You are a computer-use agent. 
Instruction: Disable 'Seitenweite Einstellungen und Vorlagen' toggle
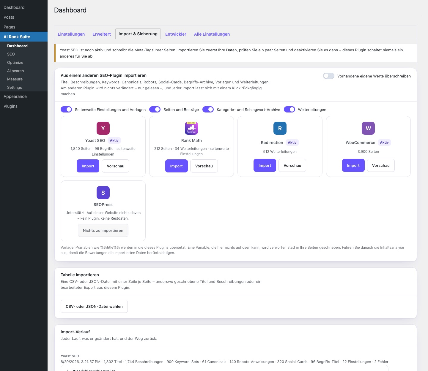[66, 110]
